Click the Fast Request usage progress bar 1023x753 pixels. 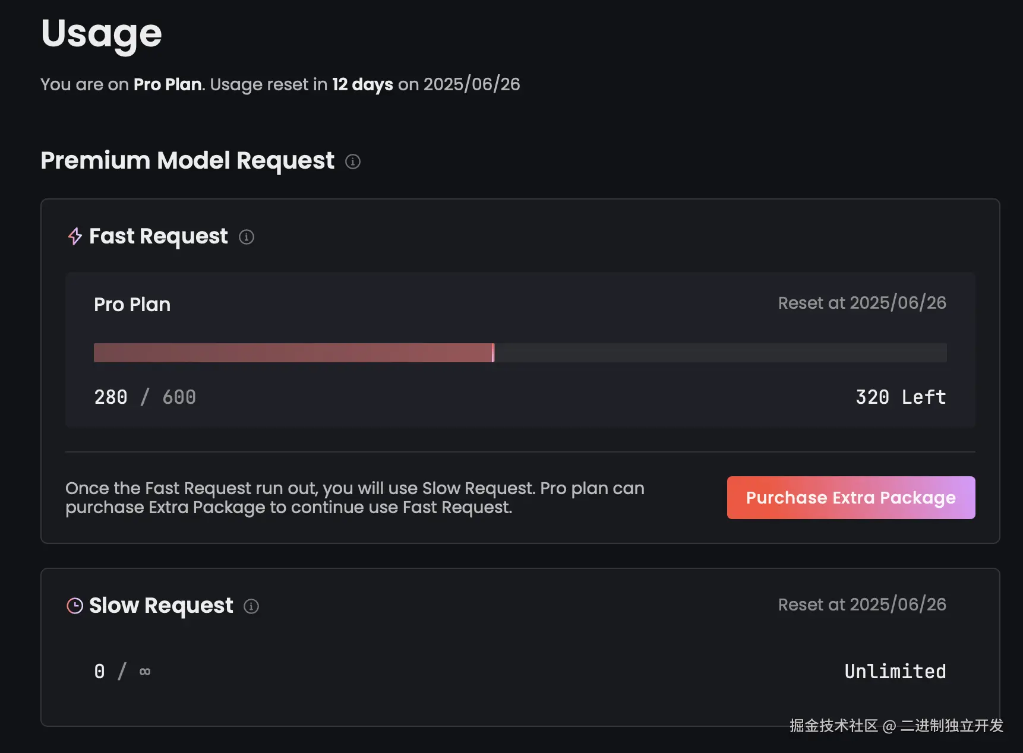(520, 353)
